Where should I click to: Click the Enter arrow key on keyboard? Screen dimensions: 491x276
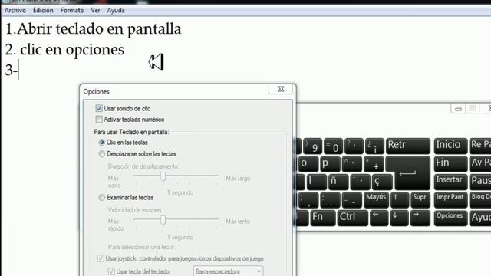(413, 172)
